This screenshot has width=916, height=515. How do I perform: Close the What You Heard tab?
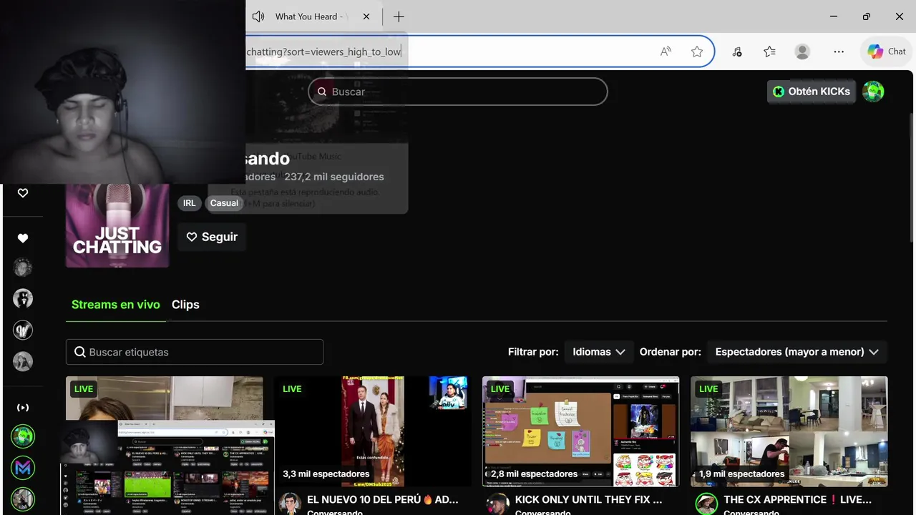pyautogui.click(x=366, y=16)
